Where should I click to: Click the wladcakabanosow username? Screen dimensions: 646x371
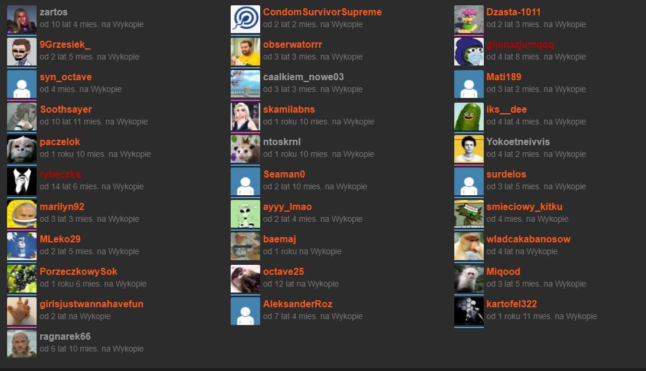click(528, 239)
